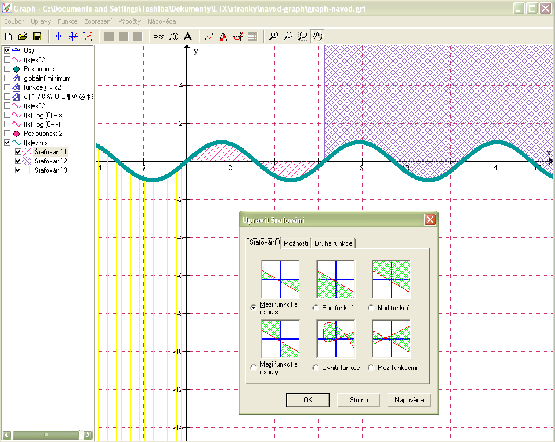Uncheck the Šrafování 2 checkbox
The width and height of the screenshot is (555, 442).
(x=18, y=161)
